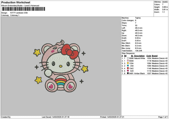Click the 'Stop Sequence:' heading
169x119 pixels.
point(128,53)
